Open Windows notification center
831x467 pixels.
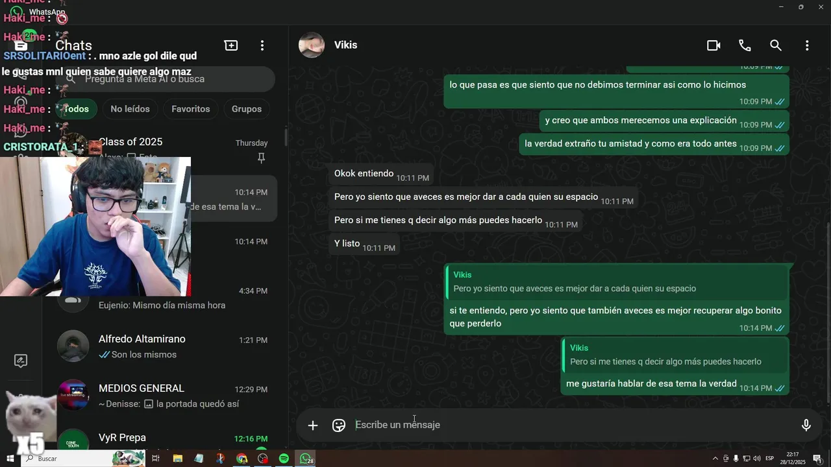click(x=817, y=459)
